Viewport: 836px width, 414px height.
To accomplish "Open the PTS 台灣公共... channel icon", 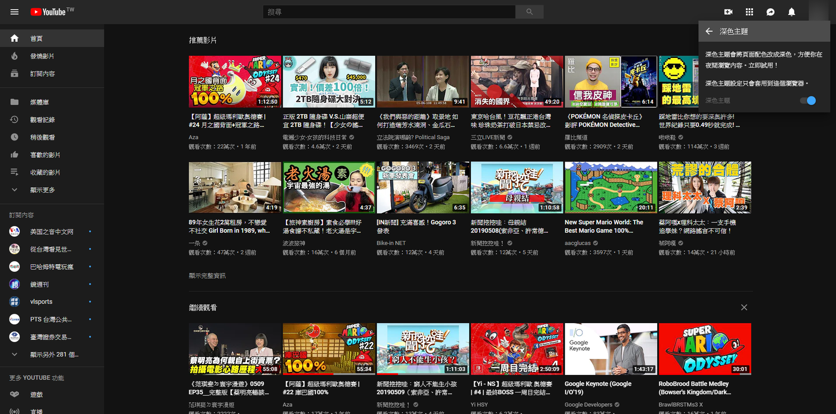I will click(x=14, y=319).
